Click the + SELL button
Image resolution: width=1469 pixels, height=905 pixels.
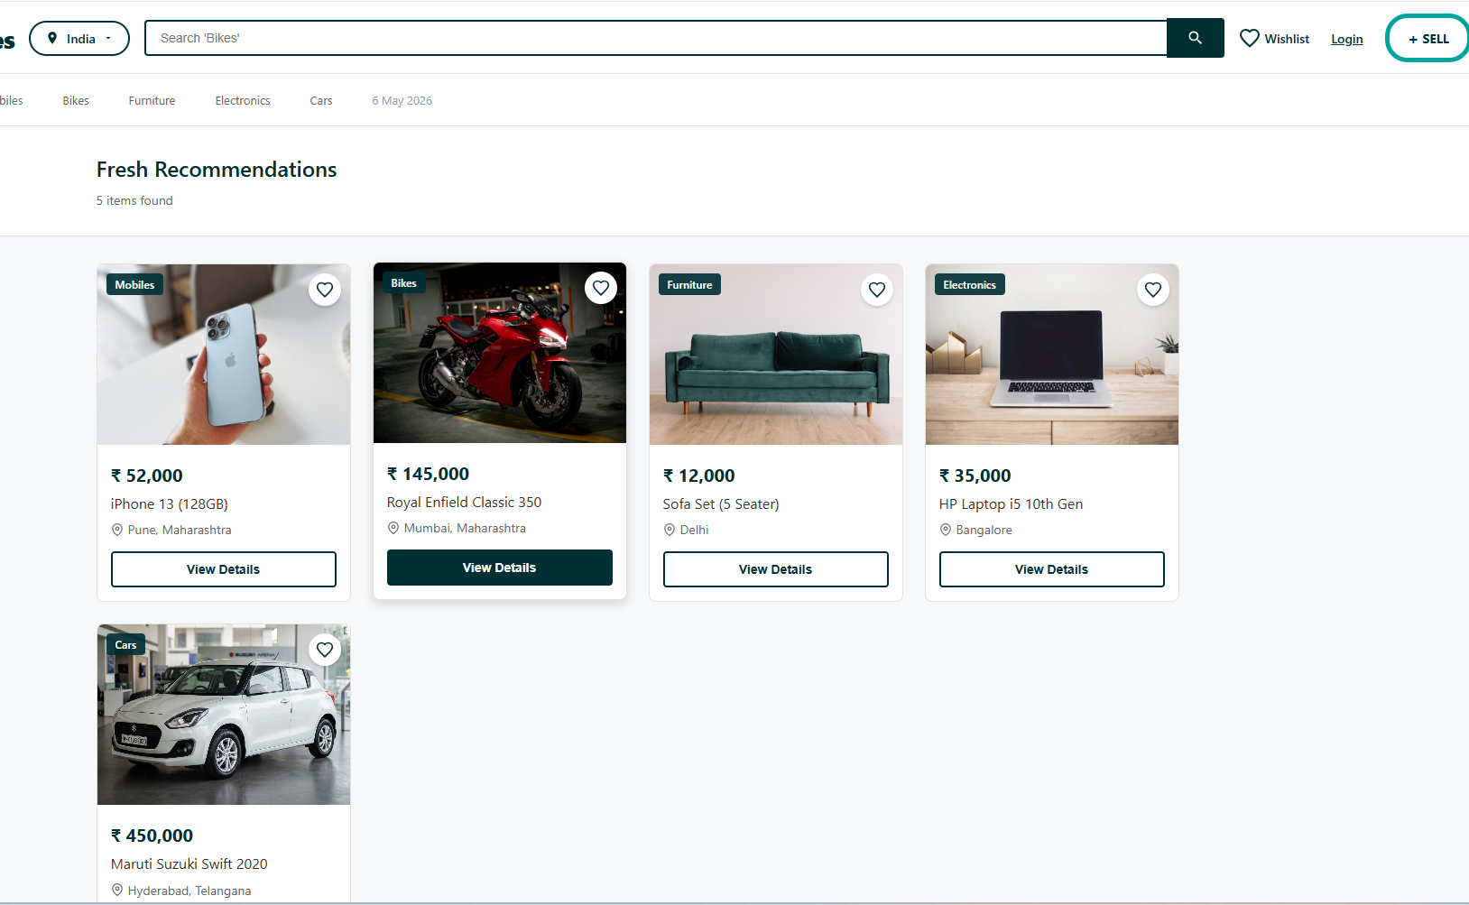tap(1428, 39)
